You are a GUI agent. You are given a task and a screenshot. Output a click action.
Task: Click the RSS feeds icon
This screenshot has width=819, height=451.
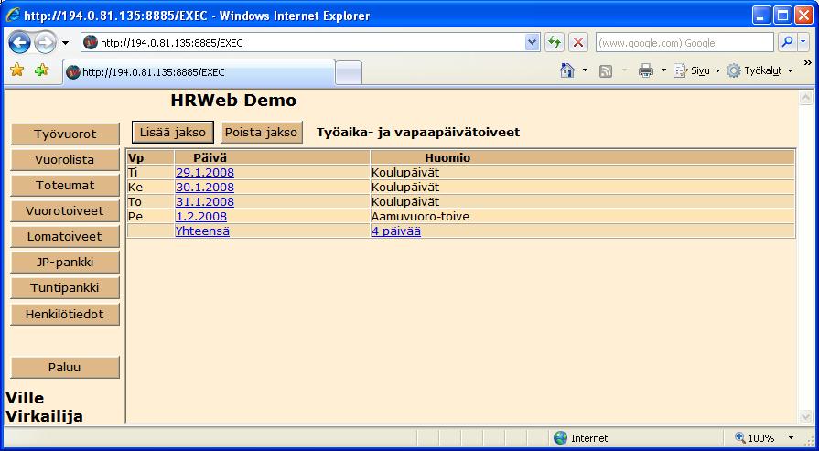(606, 71)
